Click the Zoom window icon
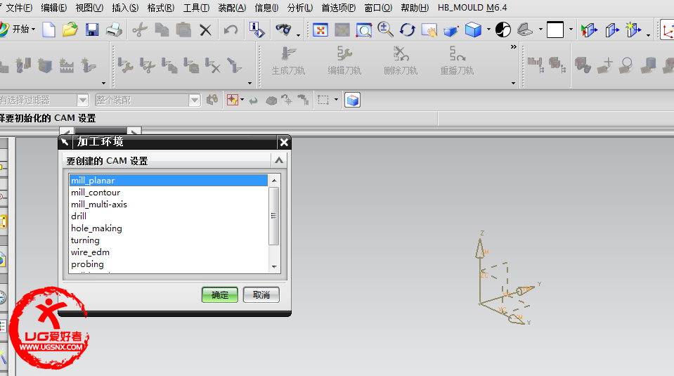 pos(363,30)
